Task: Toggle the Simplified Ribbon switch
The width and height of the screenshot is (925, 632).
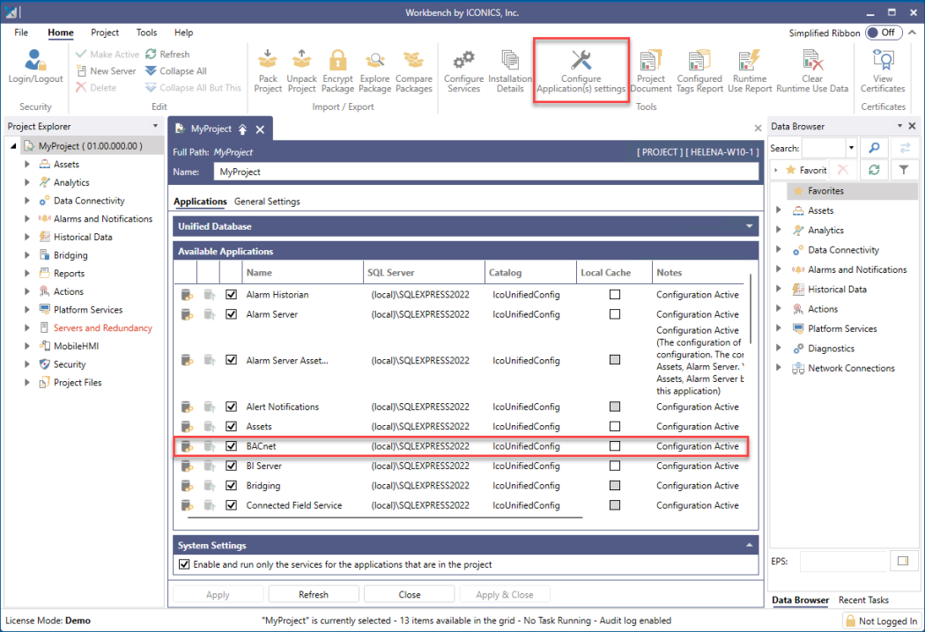Action: point(883,33)
